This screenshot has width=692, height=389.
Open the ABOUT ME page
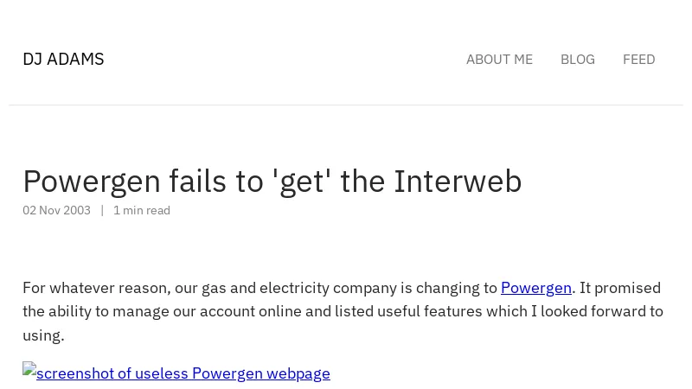pos(499,59)
